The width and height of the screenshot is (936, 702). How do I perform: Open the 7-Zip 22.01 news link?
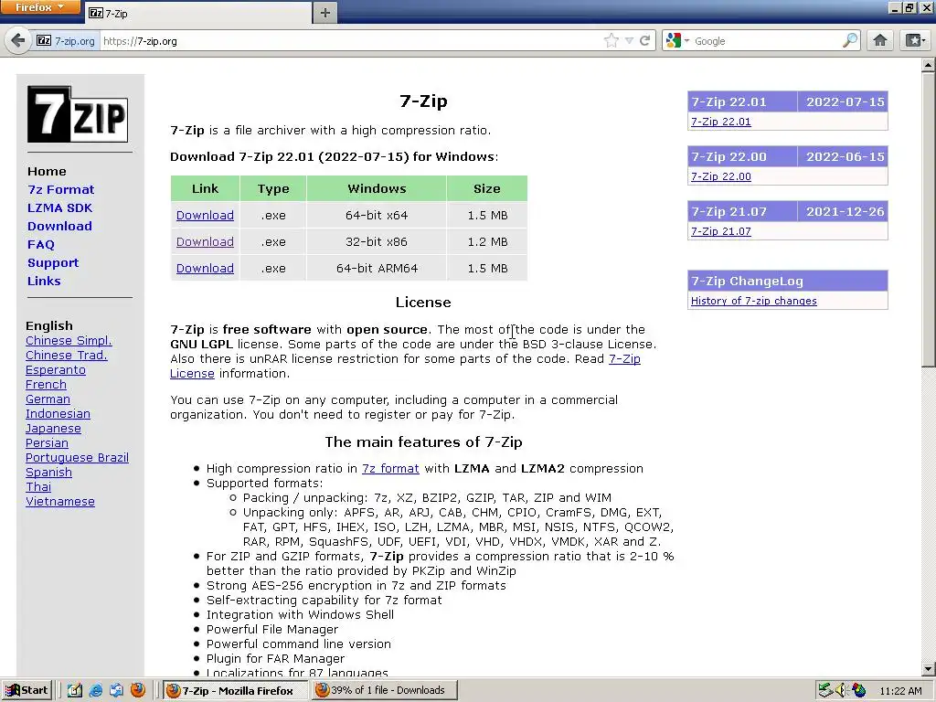[x=720, y=122]
